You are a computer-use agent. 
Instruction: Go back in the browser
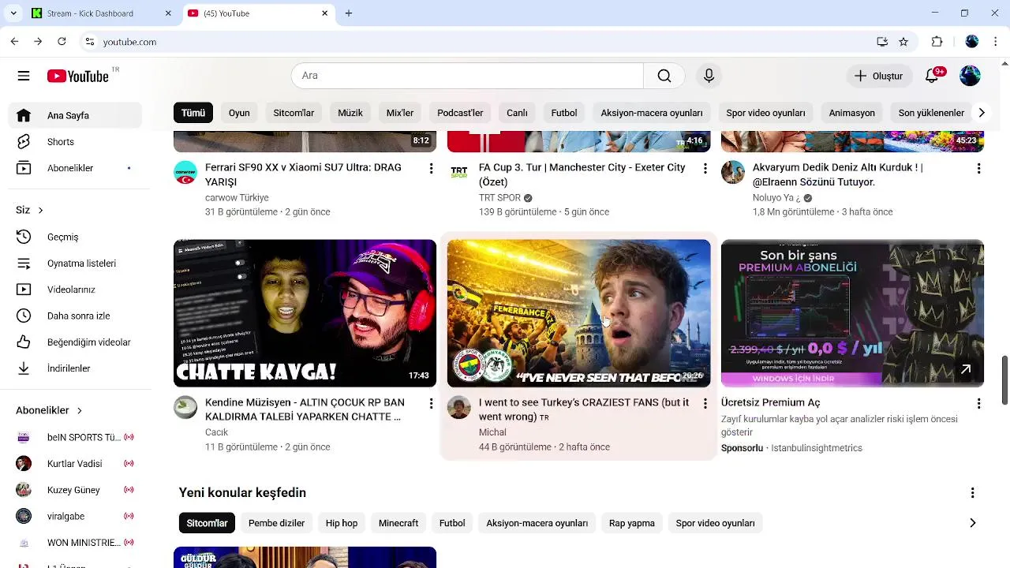(14, 42)
